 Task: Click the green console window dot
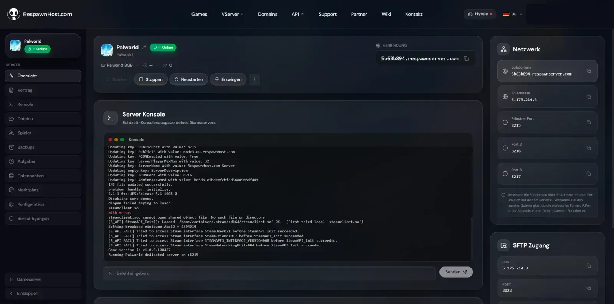click(122, 140)
